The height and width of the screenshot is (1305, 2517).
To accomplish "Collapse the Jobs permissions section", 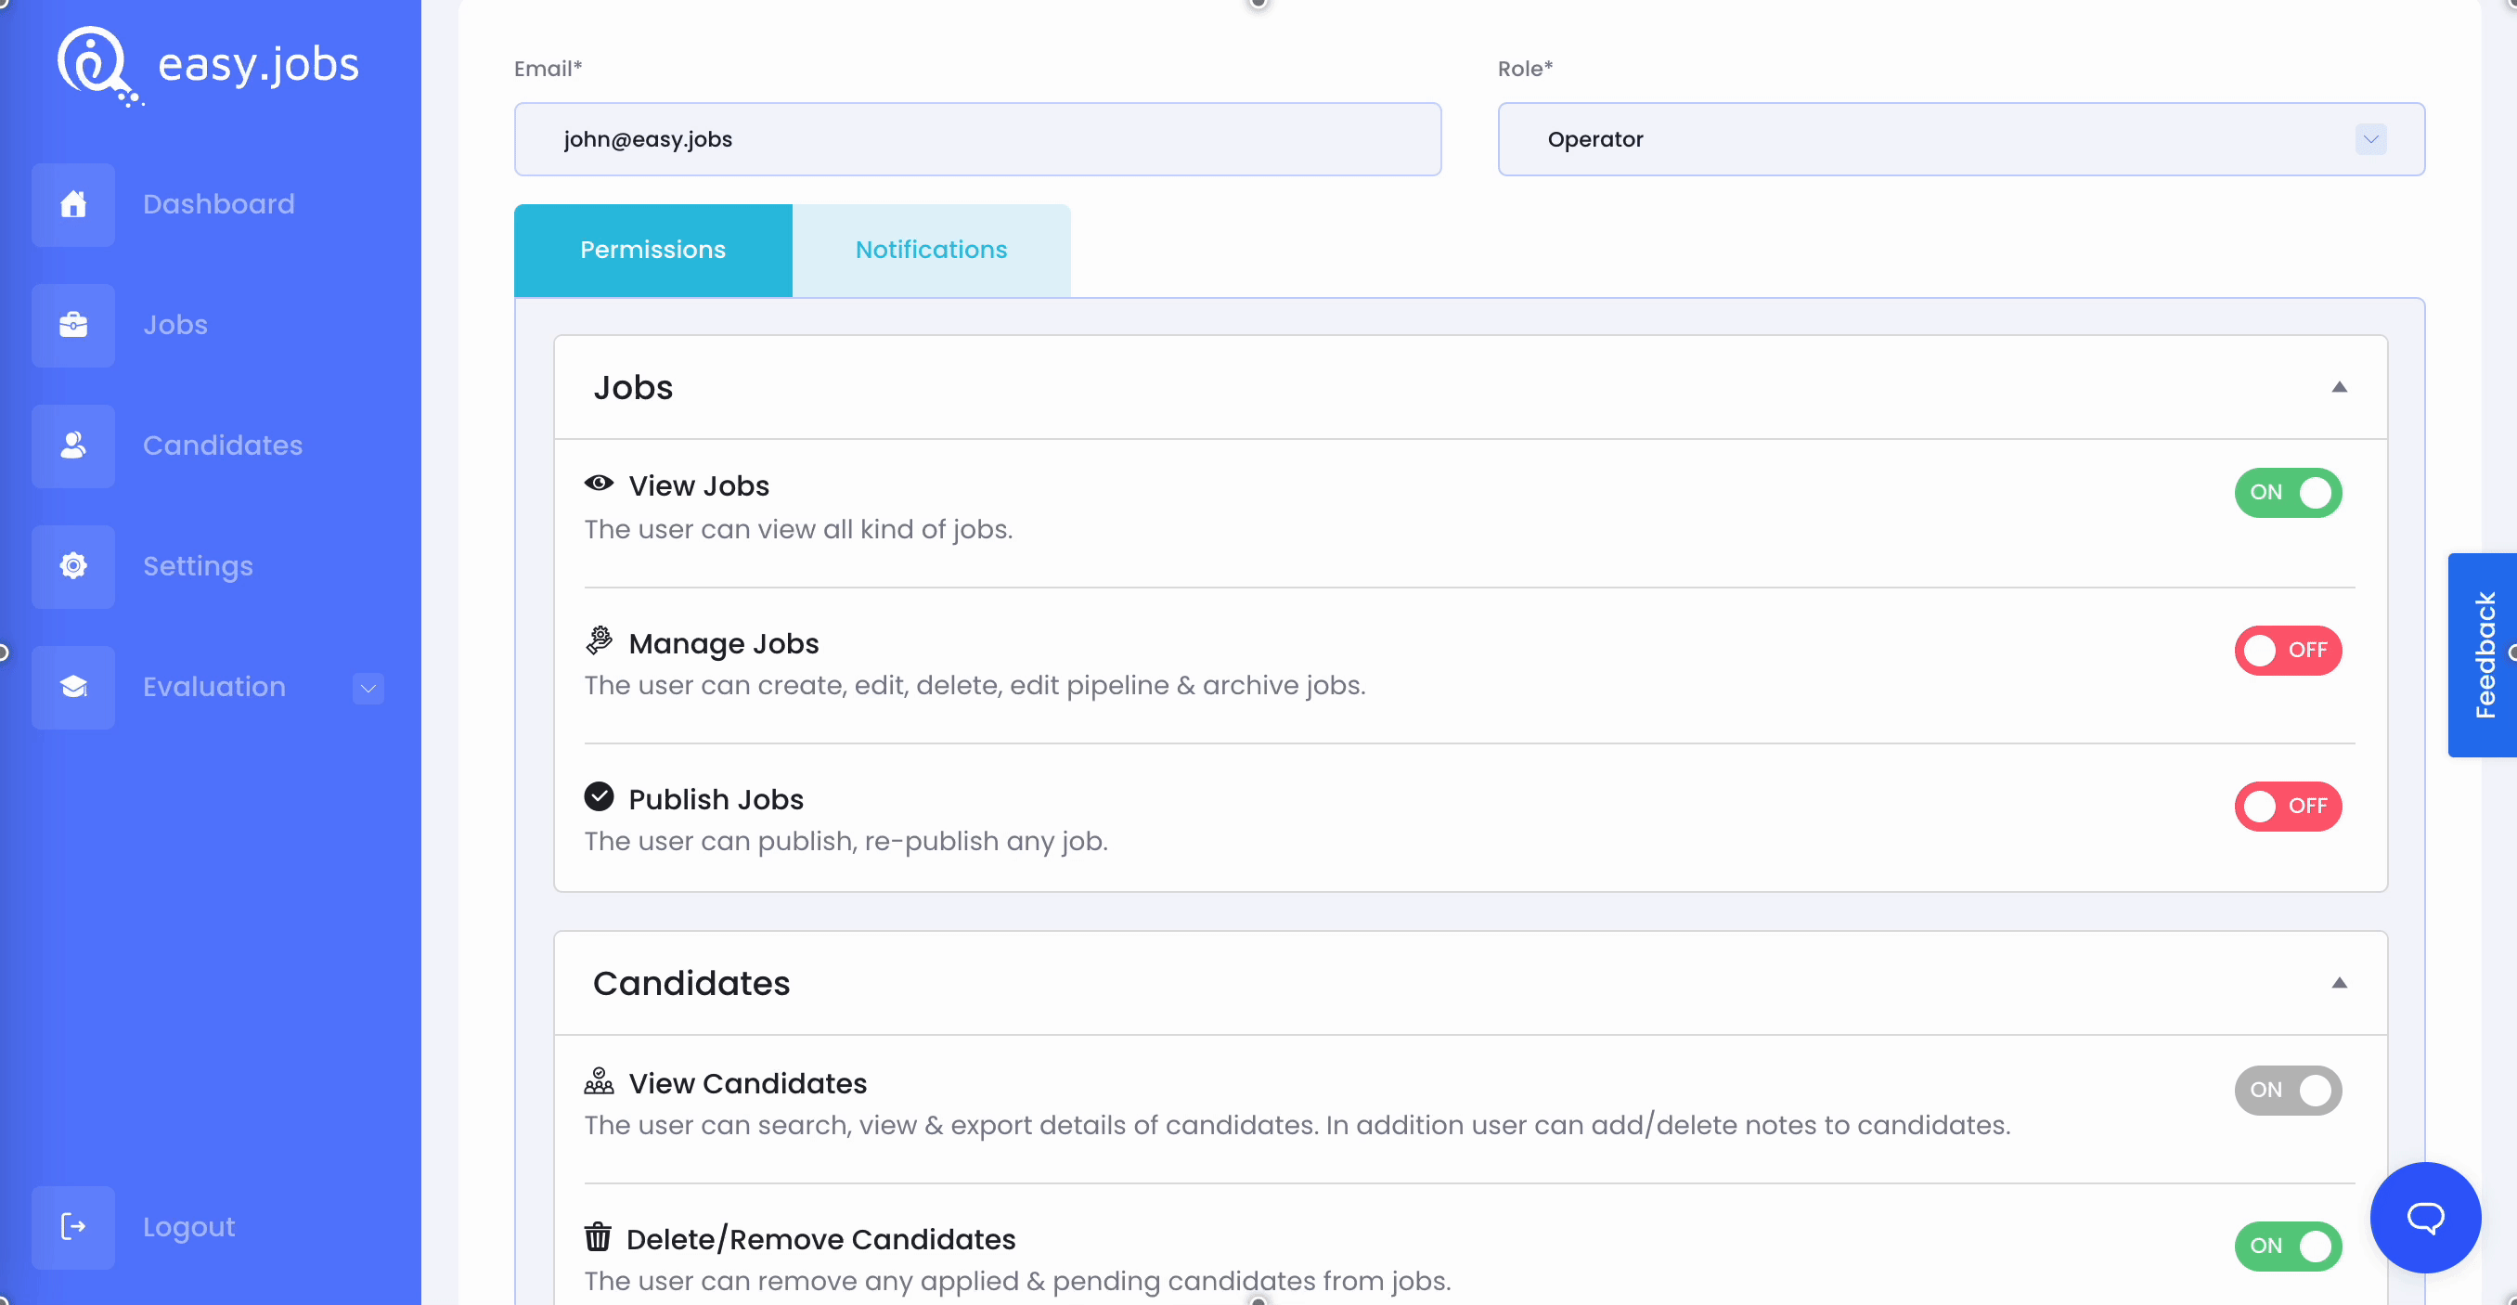I will click(x=2339, y=387).
